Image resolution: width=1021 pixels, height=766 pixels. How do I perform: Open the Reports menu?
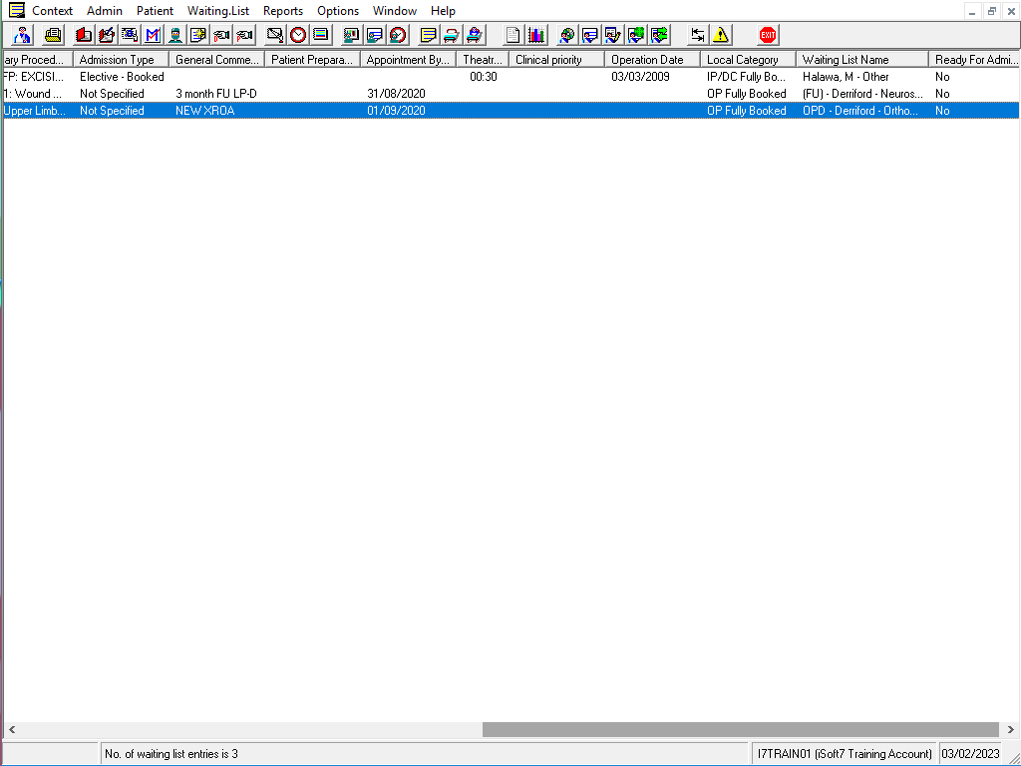point(282,11)
